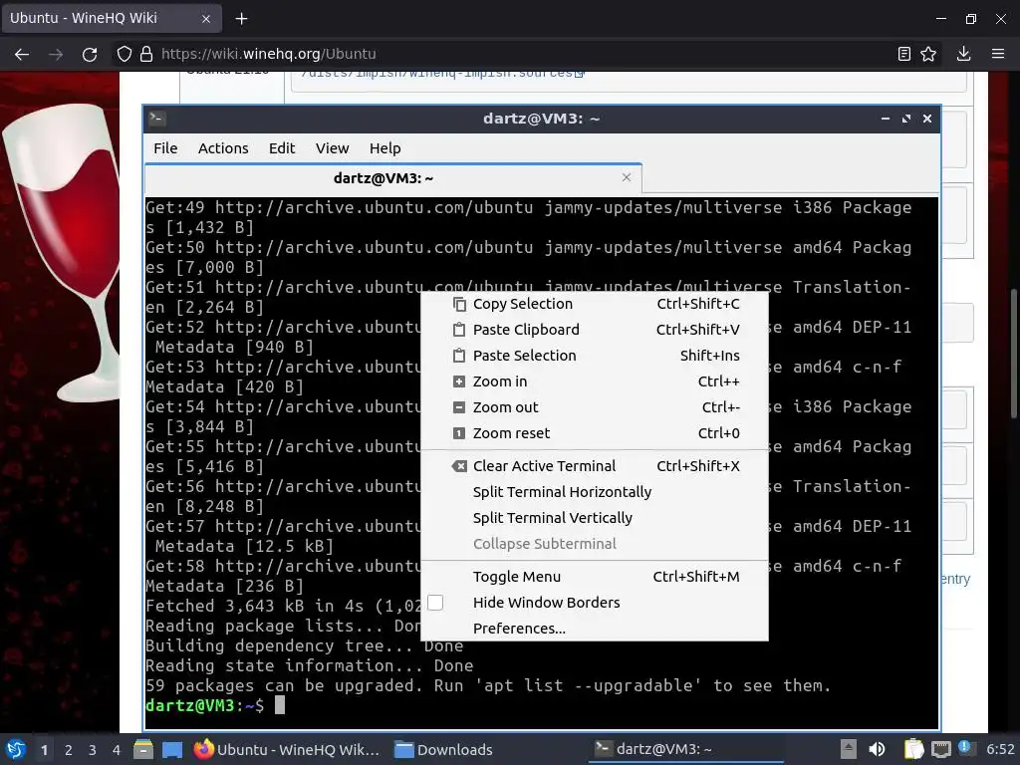The width and height of the screenshot is (1020, 765).
Task: Go back with Firefox back arrow
Action: click(x=22, y=54)
